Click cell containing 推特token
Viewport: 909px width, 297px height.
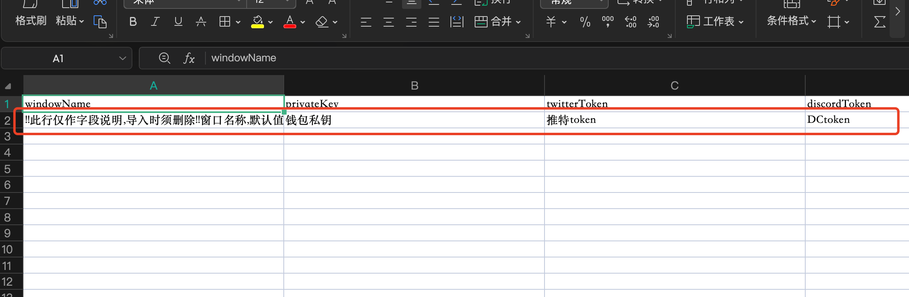pos(674,120)
